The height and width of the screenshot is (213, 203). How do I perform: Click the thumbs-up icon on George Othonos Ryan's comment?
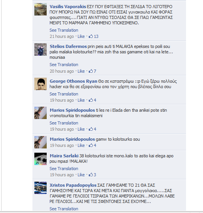(x=91, y=100)
